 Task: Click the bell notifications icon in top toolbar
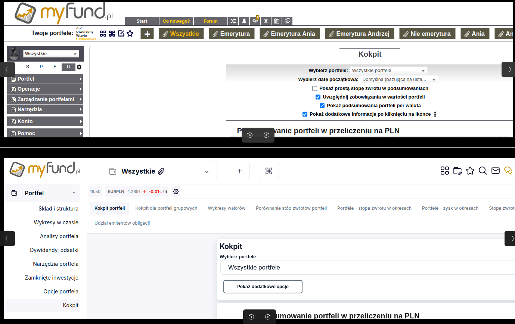244,21
